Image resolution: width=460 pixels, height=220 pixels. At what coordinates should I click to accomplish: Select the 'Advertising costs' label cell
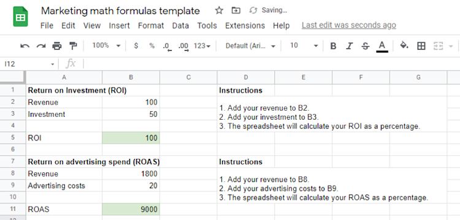(64, 186)
